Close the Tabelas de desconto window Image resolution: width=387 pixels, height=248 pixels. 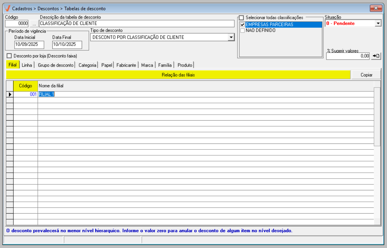376,8
